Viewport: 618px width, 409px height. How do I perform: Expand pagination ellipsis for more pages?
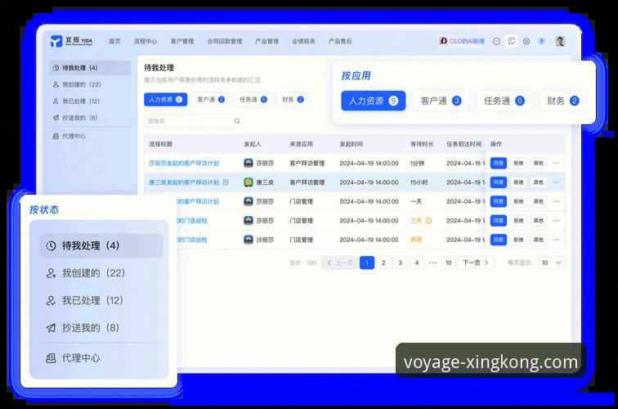pos(432,263)
